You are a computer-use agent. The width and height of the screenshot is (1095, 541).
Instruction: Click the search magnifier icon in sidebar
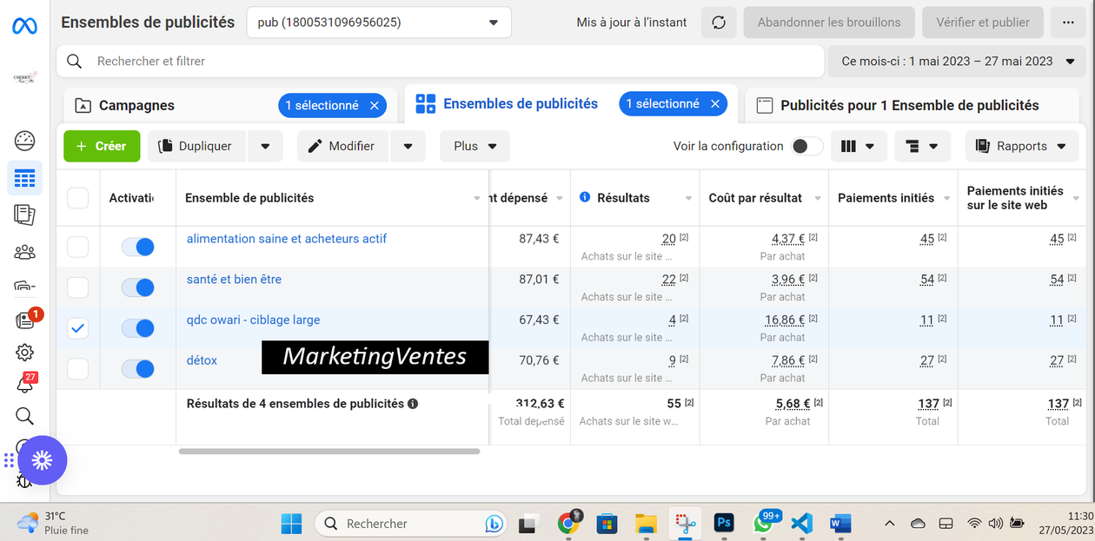point(24,416)
